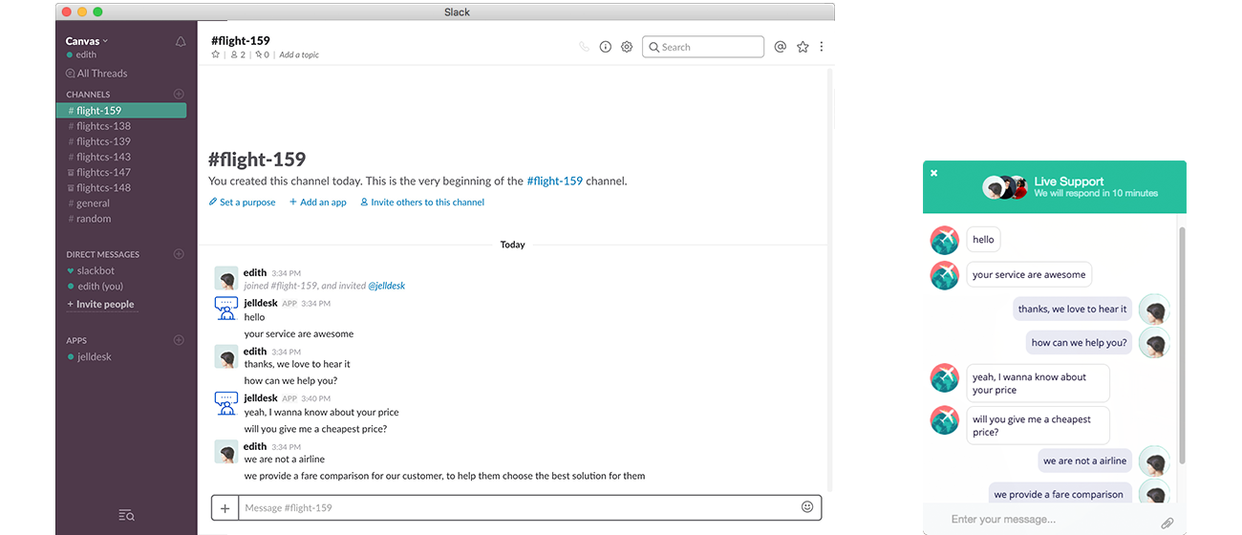Star the #flight-159 channel
The height and width of the screenshot is (535, 1242).
pyautogui.click(x=216, y=55)
